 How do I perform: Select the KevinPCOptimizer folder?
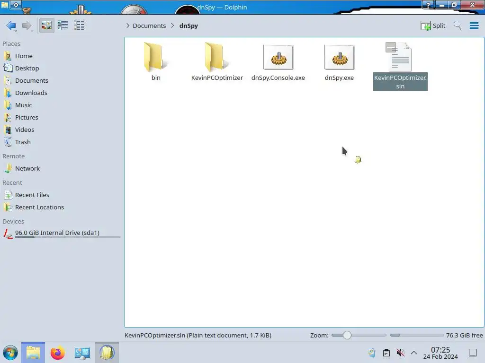click(x=217, y=61)
